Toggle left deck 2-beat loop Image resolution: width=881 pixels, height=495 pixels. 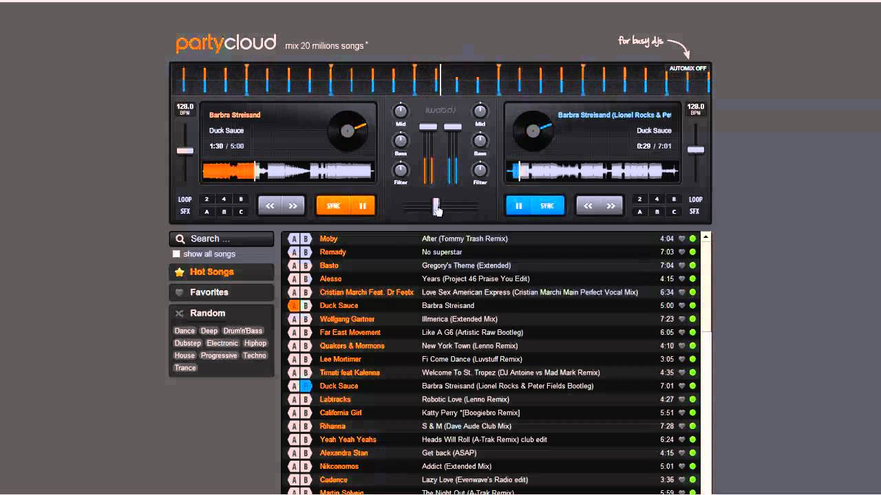pos(206,199)
